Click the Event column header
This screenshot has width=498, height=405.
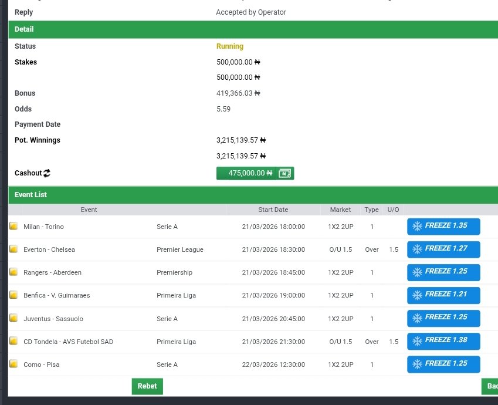click(89, 210)
